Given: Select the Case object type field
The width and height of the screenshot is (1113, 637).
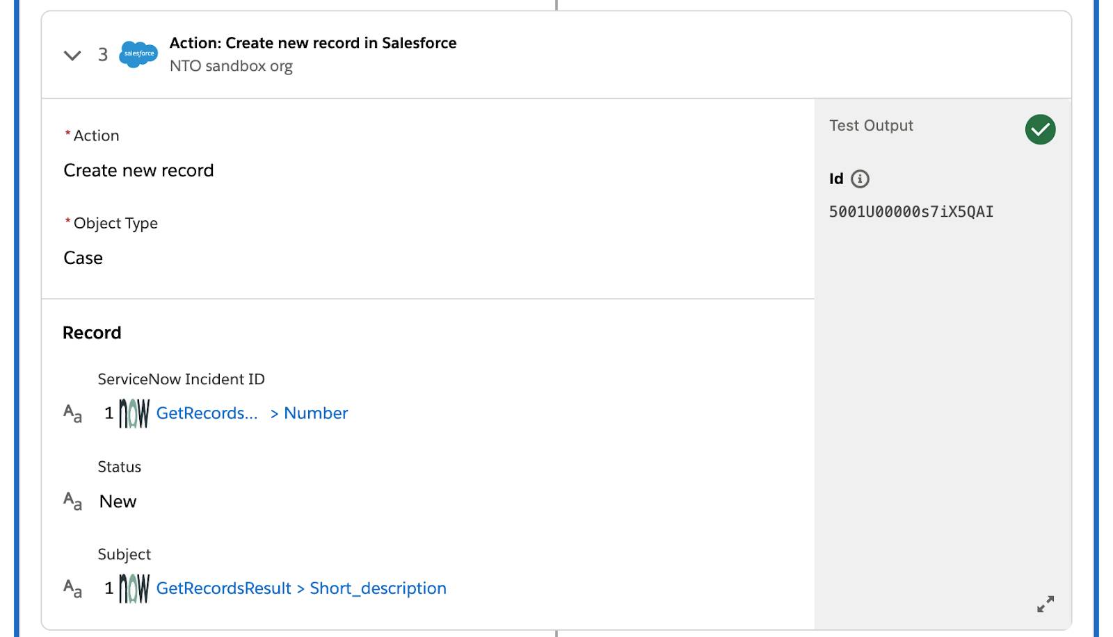Looking at the screenshot, I should pos(83,258).
